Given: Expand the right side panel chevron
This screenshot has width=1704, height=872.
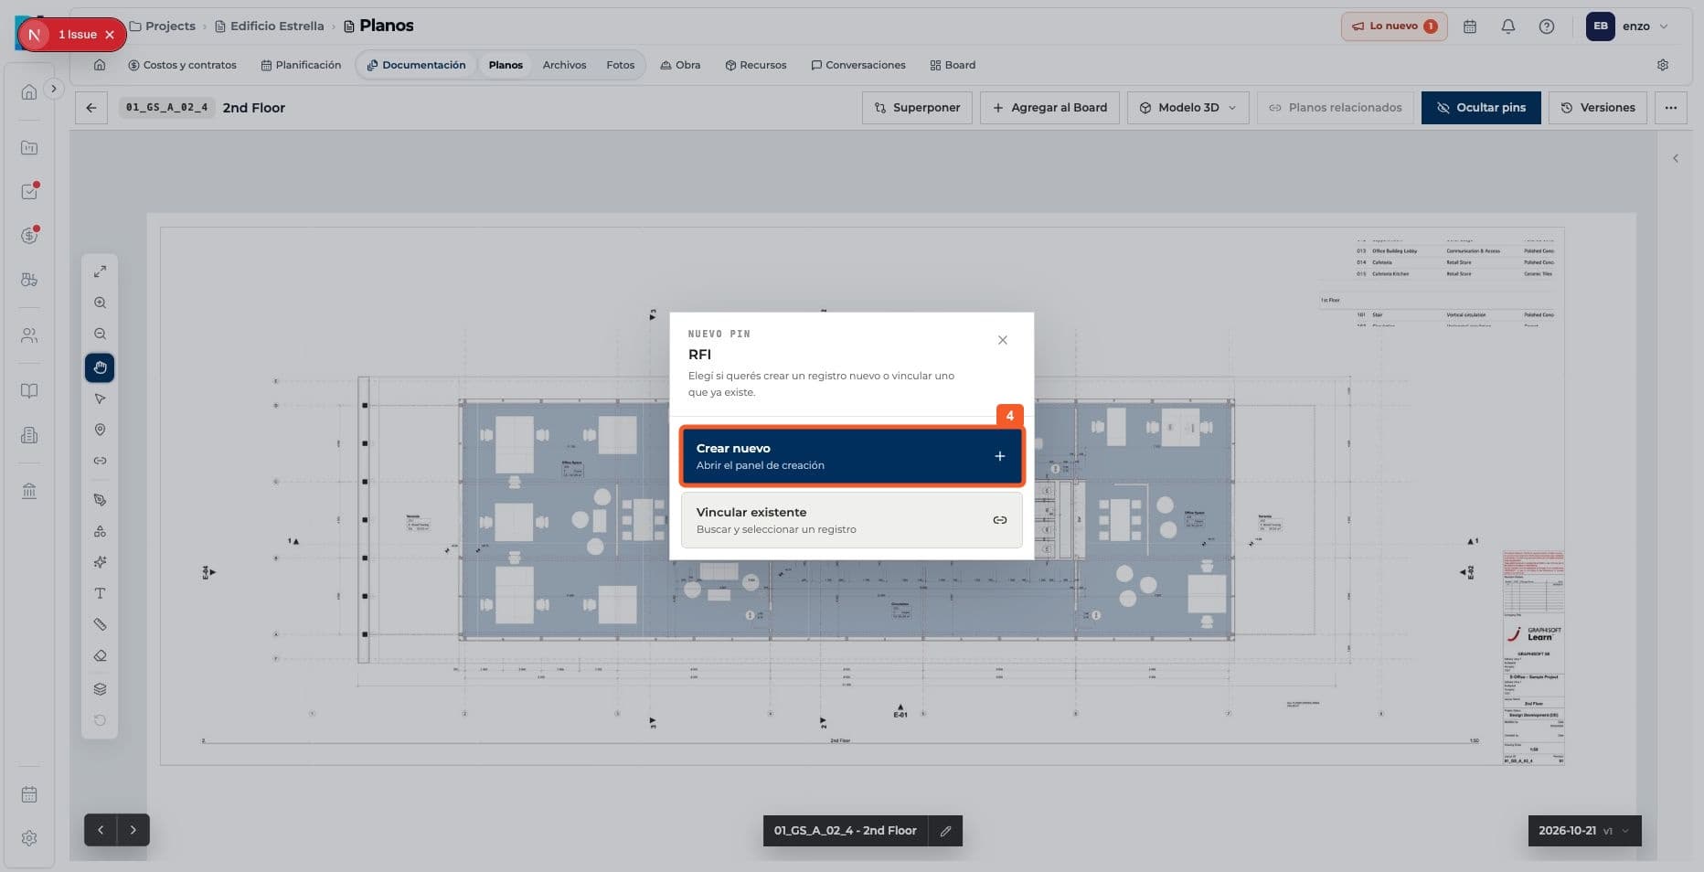Looking at the screenshot, I should click(1676, 158).
